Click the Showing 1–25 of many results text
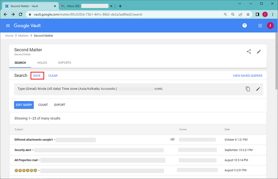The width and height of the screenshot is (278, 179). 38,118
